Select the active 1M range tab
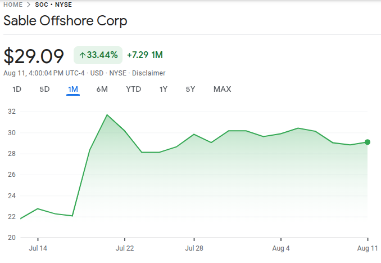 [73, 89]
